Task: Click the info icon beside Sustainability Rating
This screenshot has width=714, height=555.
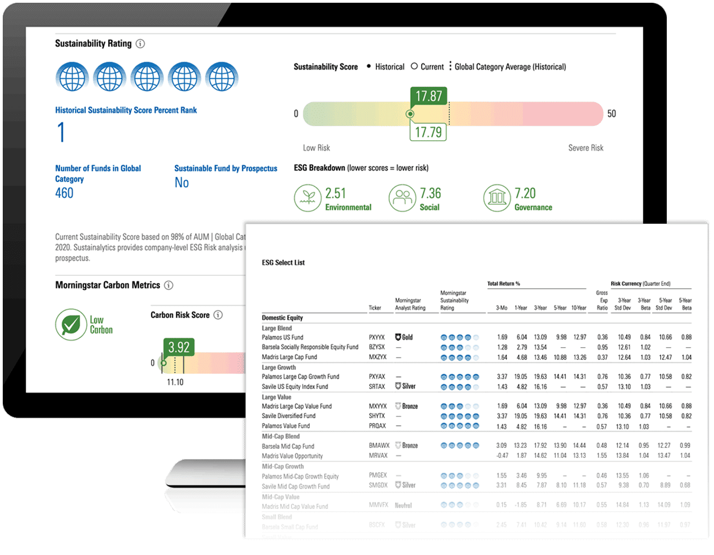Action: coord(140,43)
